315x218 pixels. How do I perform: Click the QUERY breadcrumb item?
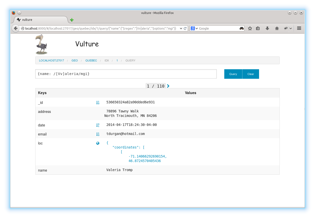coord(131,60)
